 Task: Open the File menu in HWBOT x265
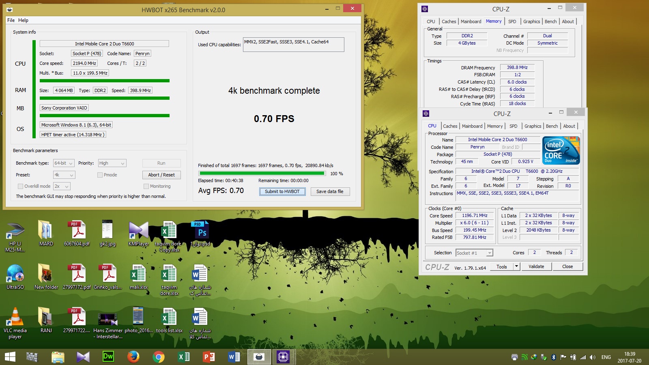click(11, 20)
